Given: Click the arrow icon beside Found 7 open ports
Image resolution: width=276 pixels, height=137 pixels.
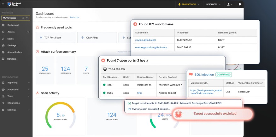Looking at the screenshot, I should click(103, 60).
